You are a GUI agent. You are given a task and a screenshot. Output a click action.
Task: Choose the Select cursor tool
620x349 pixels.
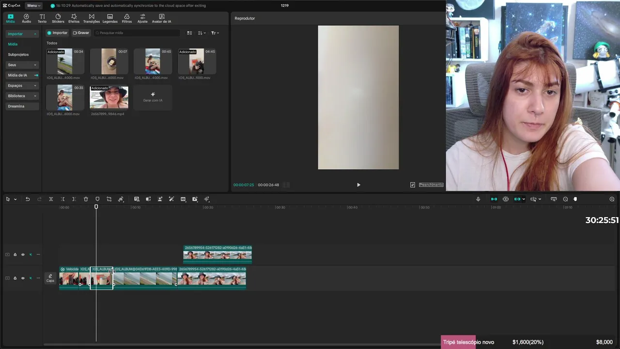coord(8,199)
